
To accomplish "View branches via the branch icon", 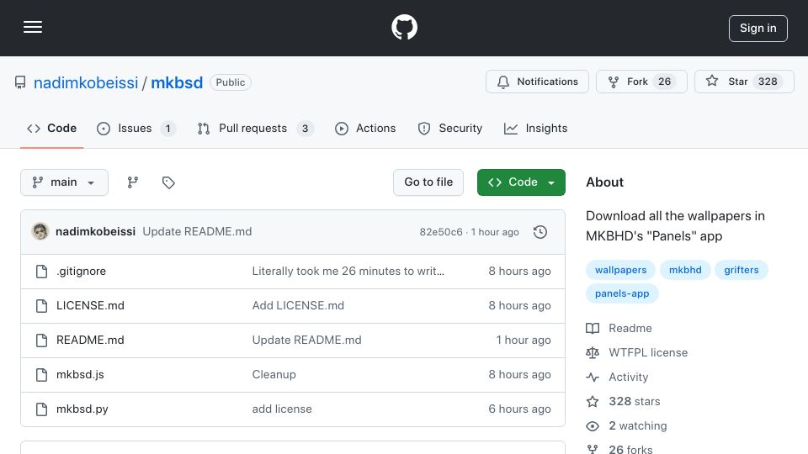I will tap(133, 182).
